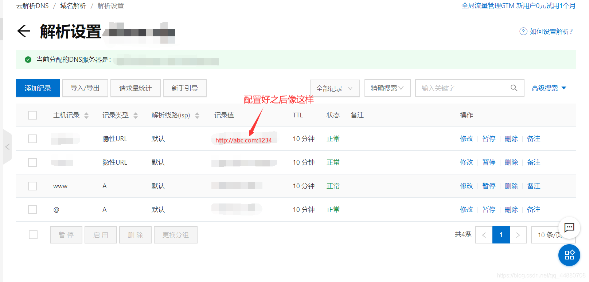Sort by 解析线路(isp) column arrows
The image size is (589, 282).
(x=197, y=116)
